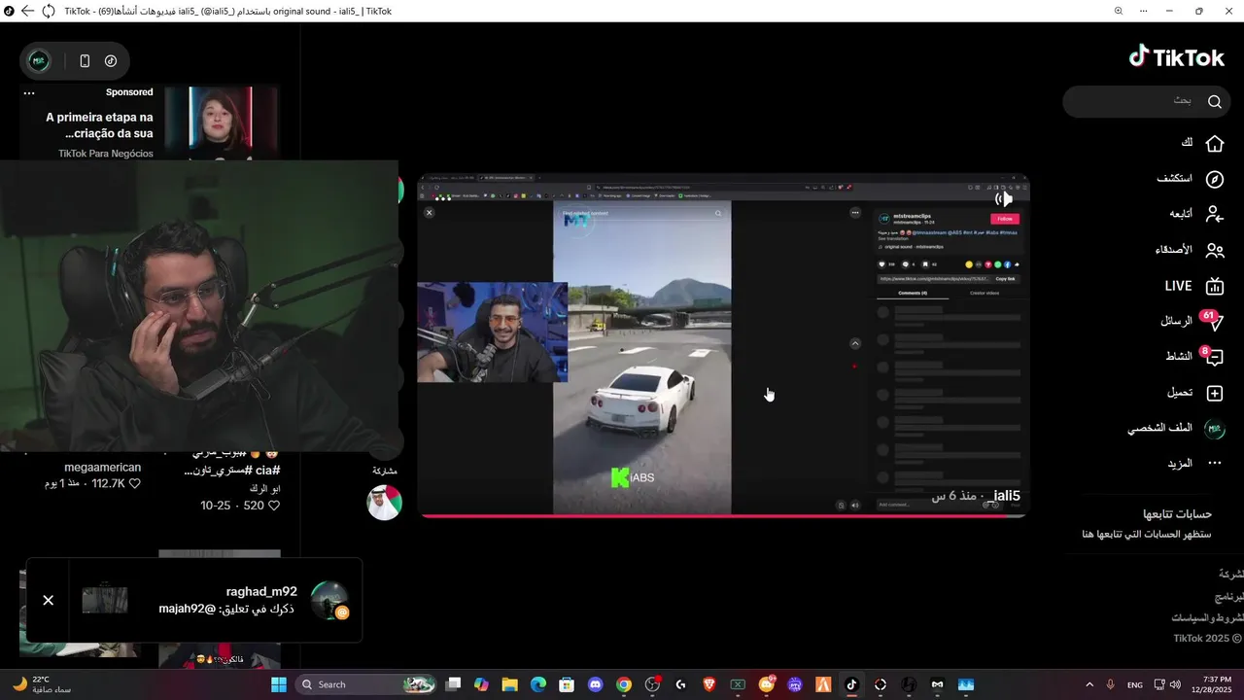Open 'A primeira etapa na criação da sua' ad
The height and width of the screenshot is (700, 1244).
(x=99, y=124)
